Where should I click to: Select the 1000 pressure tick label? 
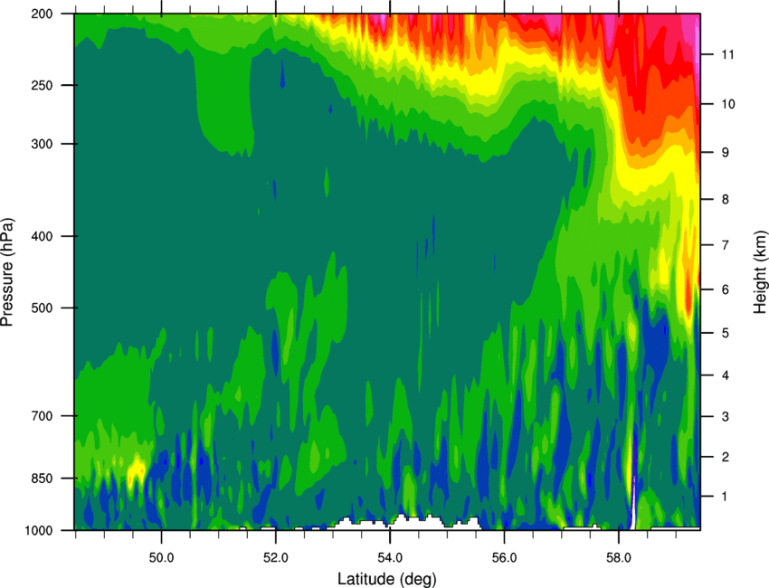point(38,530)
